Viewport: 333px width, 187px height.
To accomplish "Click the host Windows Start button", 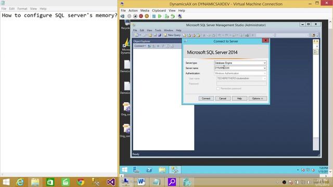I will (6, 182).
